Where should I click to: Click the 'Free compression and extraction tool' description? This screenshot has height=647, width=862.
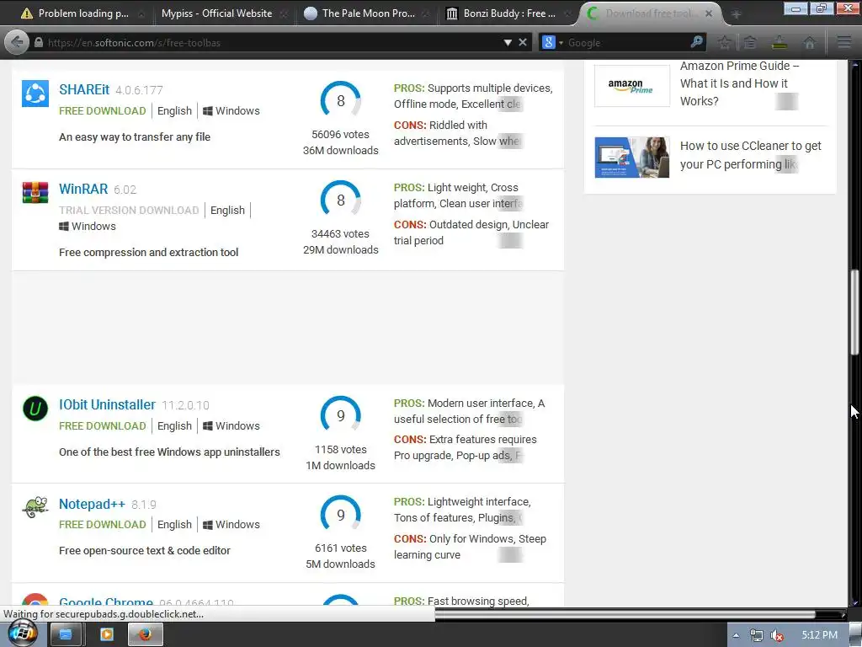(148, 252)
